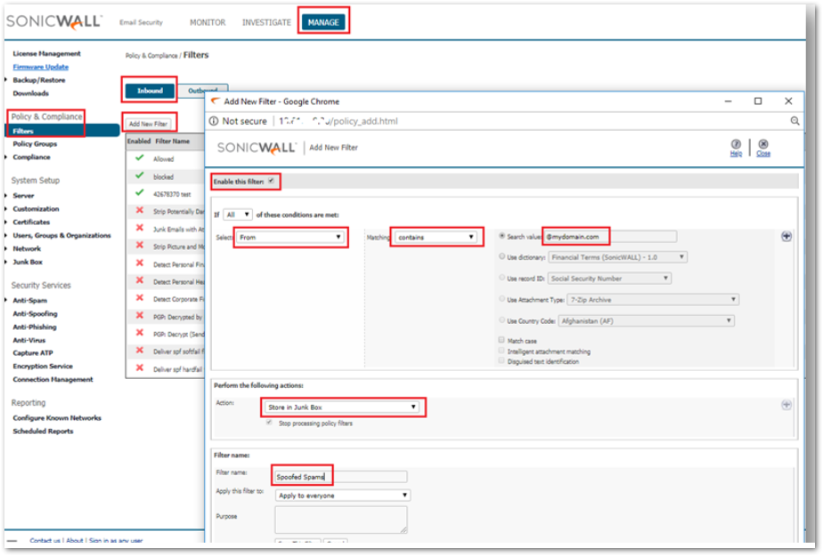
Task: Toggle the 'Enable this filter' checkbox
Action: pyautogui.click(x=273, y=181)
